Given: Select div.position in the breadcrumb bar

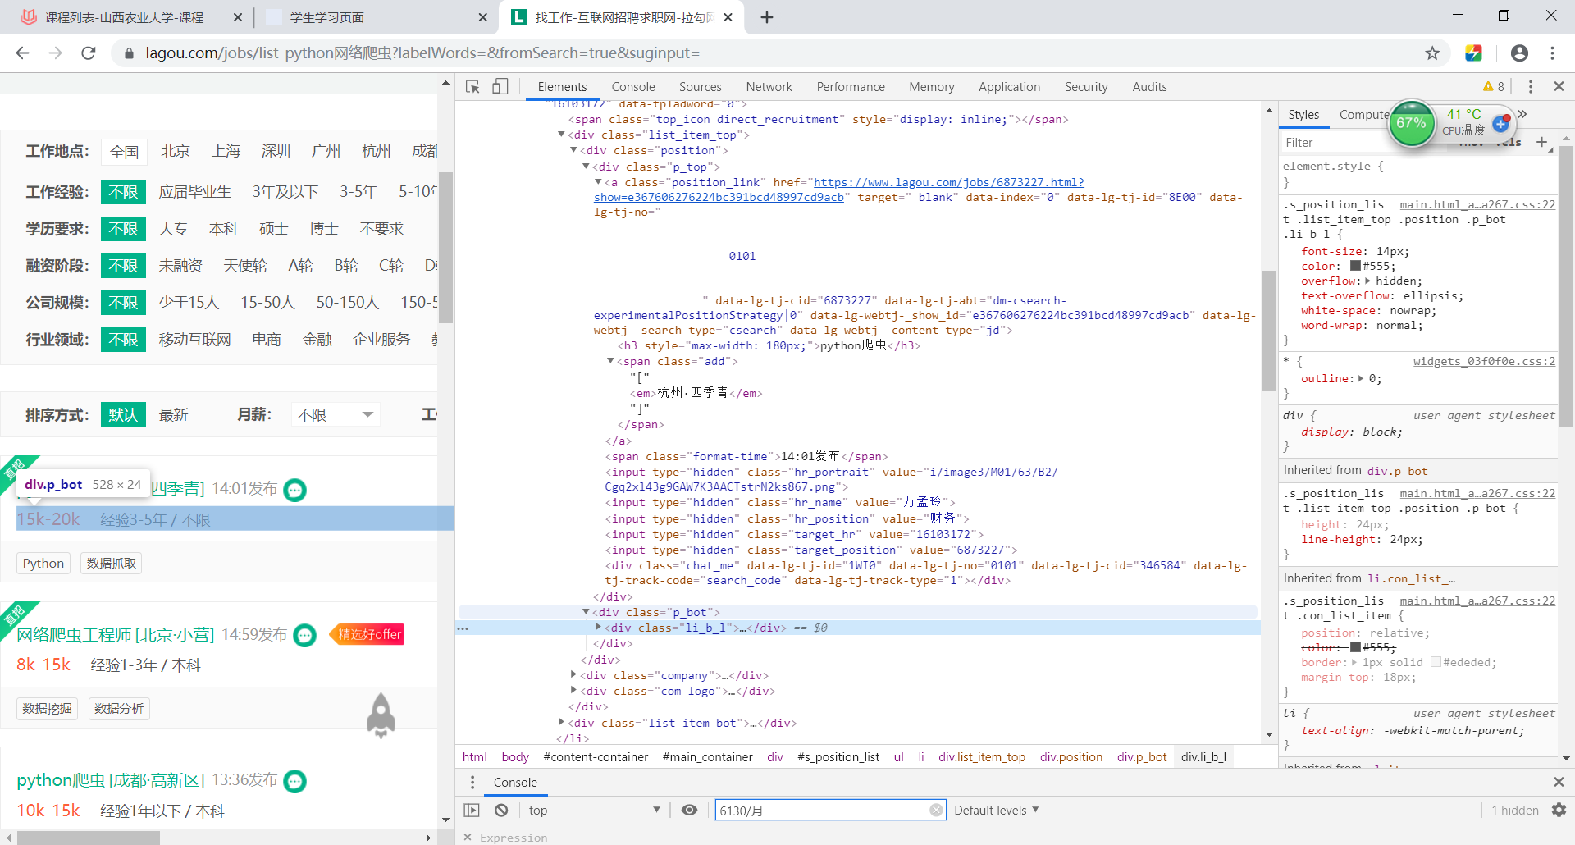Looking at the screenshot, I should (1071, 757).
